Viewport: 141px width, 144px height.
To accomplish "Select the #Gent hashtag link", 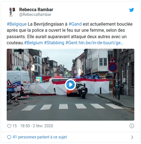I will point(71,43).
